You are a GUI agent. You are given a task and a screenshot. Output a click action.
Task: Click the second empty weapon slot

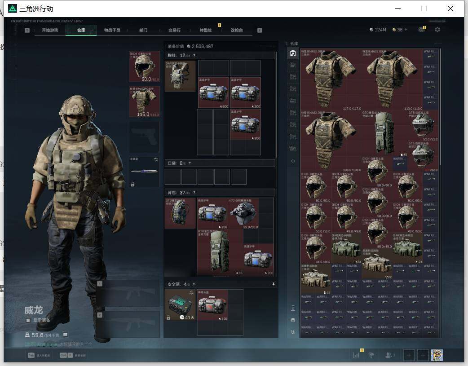coord(128,325)
